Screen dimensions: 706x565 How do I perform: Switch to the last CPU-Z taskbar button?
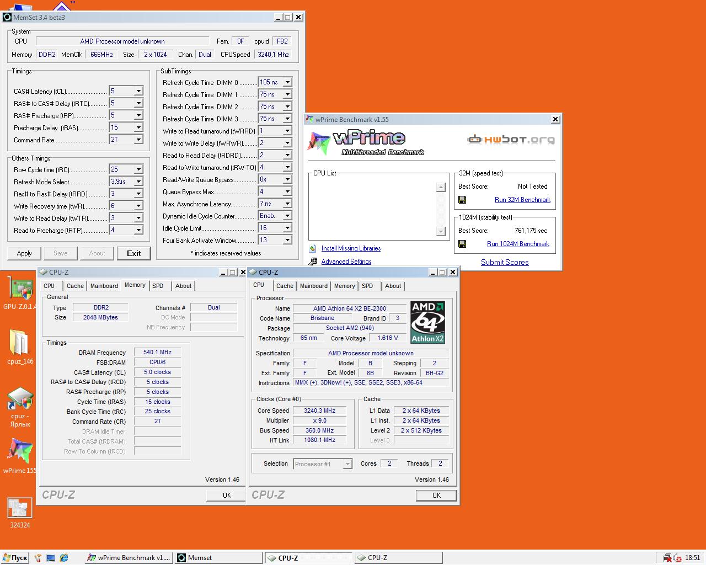[398, 558]
